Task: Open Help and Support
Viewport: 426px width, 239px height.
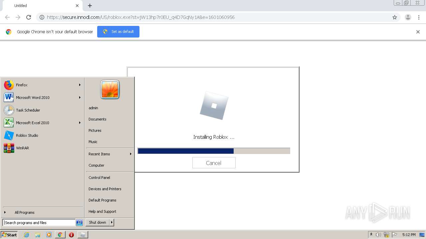Action: [103, 211]
